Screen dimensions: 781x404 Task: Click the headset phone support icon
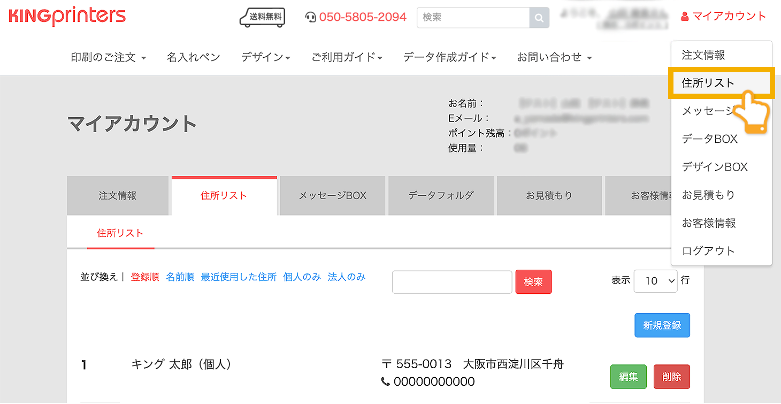pos(310,17)
